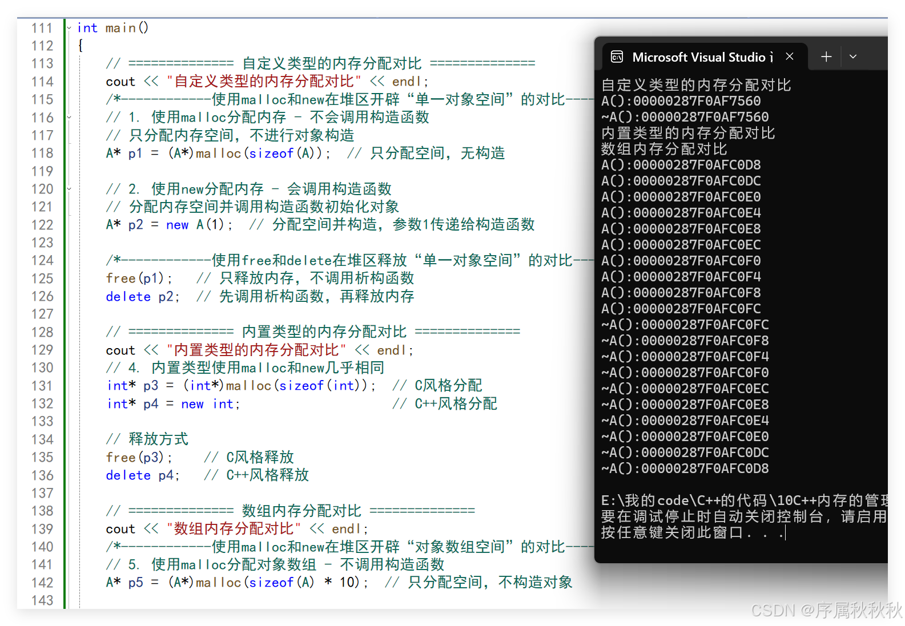Screen dimensions: 905x626
Task: Click line number 142 in the gutter
Action: coord(42,582)
